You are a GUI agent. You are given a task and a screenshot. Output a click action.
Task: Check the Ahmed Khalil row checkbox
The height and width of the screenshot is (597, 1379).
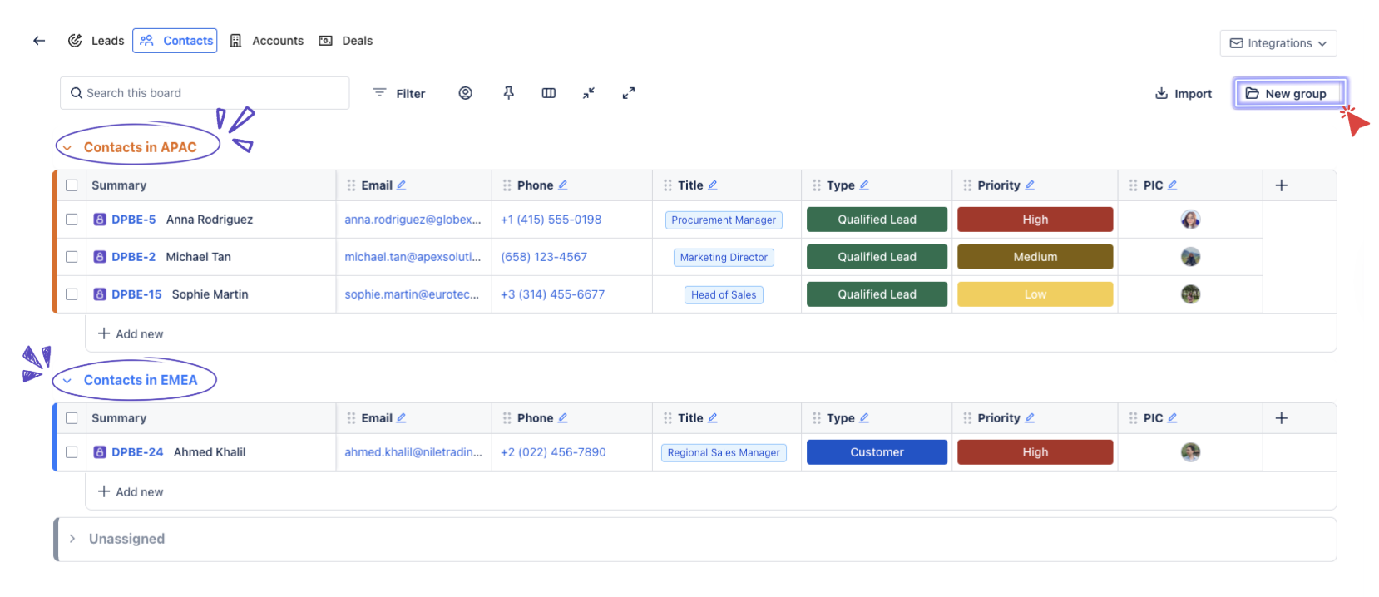point(72,452)
